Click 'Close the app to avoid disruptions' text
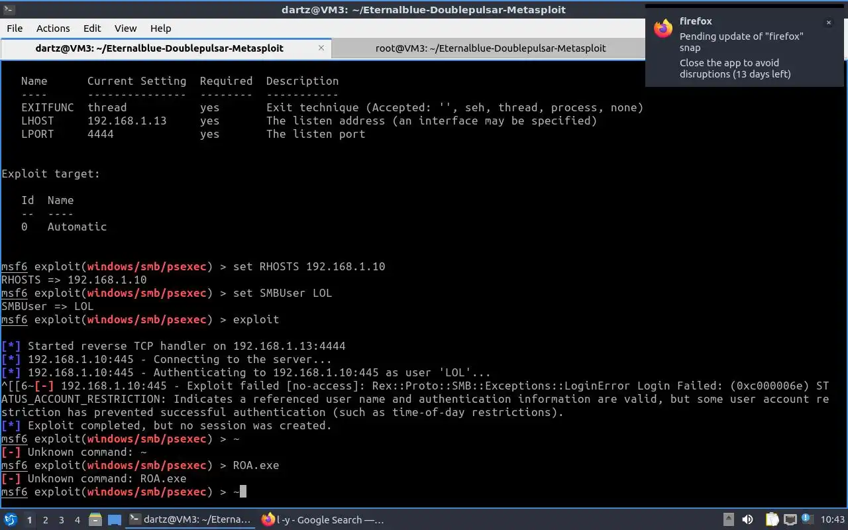The image size is (848, 530). pos(735,68)
